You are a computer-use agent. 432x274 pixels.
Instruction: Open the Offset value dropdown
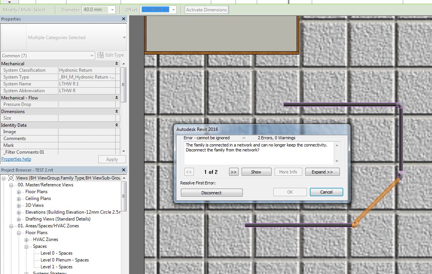pyautogui.click(x=173, y=9)
